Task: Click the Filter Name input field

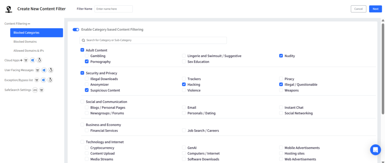Action: [x=114, y=9]
